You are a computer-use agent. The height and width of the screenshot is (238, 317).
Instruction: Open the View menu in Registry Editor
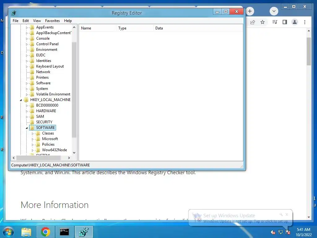37,21
